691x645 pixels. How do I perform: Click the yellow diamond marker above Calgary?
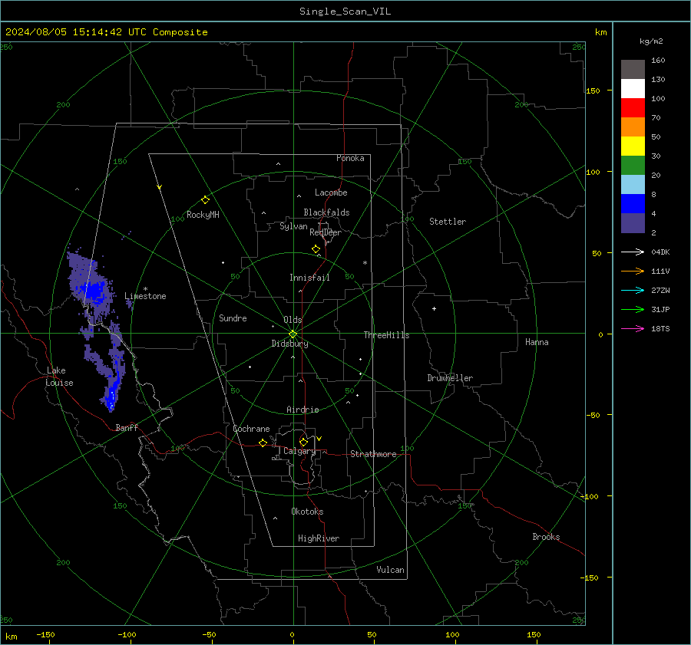pos(303,442)
